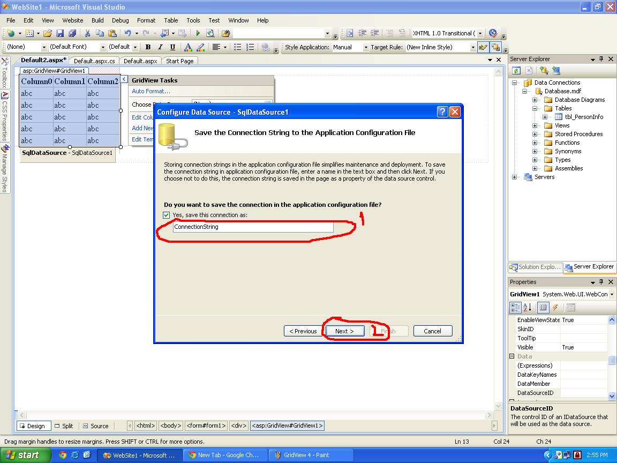Open the Website menu

click(73, 20)
